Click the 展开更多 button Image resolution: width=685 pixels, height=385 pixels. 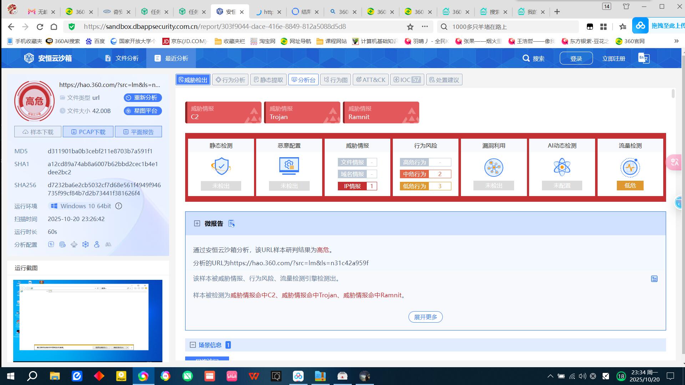point(425,317)
